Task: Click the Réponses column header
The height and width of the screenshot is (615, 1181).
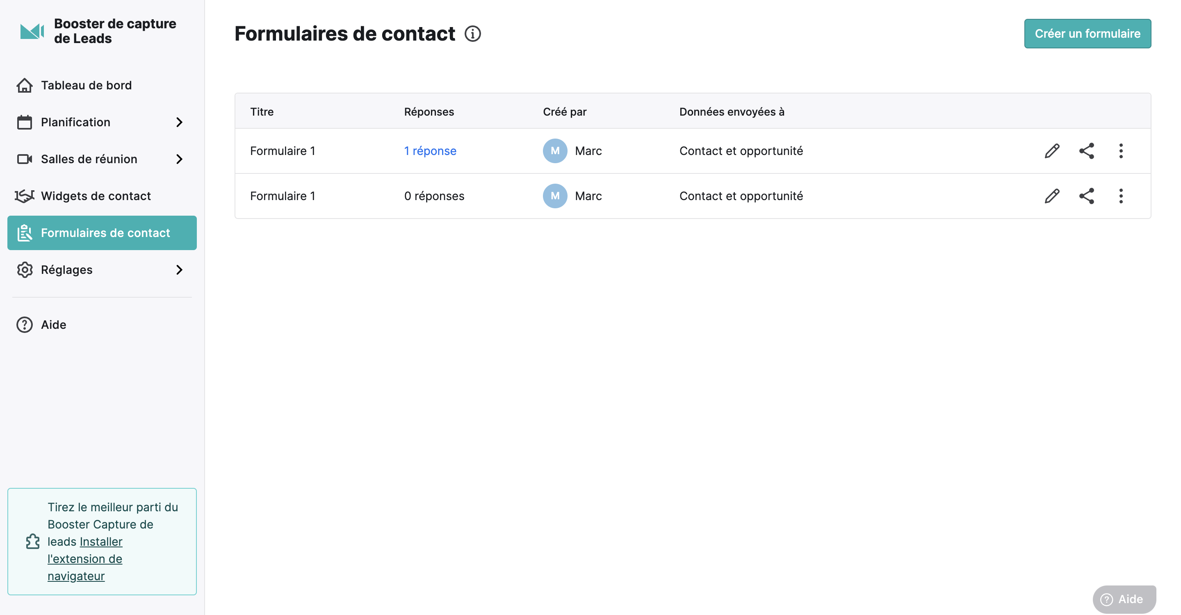Action: [x=429, y=112]
